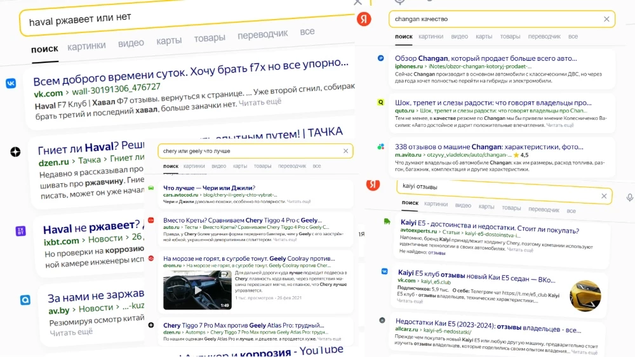Clear the 'changan качество' search field

[x=606, y=19]
